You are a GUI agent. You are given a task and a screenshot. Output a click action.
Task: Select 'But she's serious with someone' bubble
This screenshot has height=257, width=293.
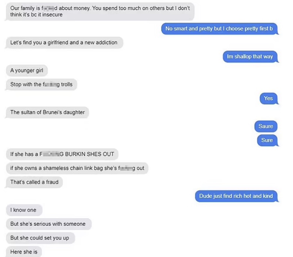click(48, 224)
